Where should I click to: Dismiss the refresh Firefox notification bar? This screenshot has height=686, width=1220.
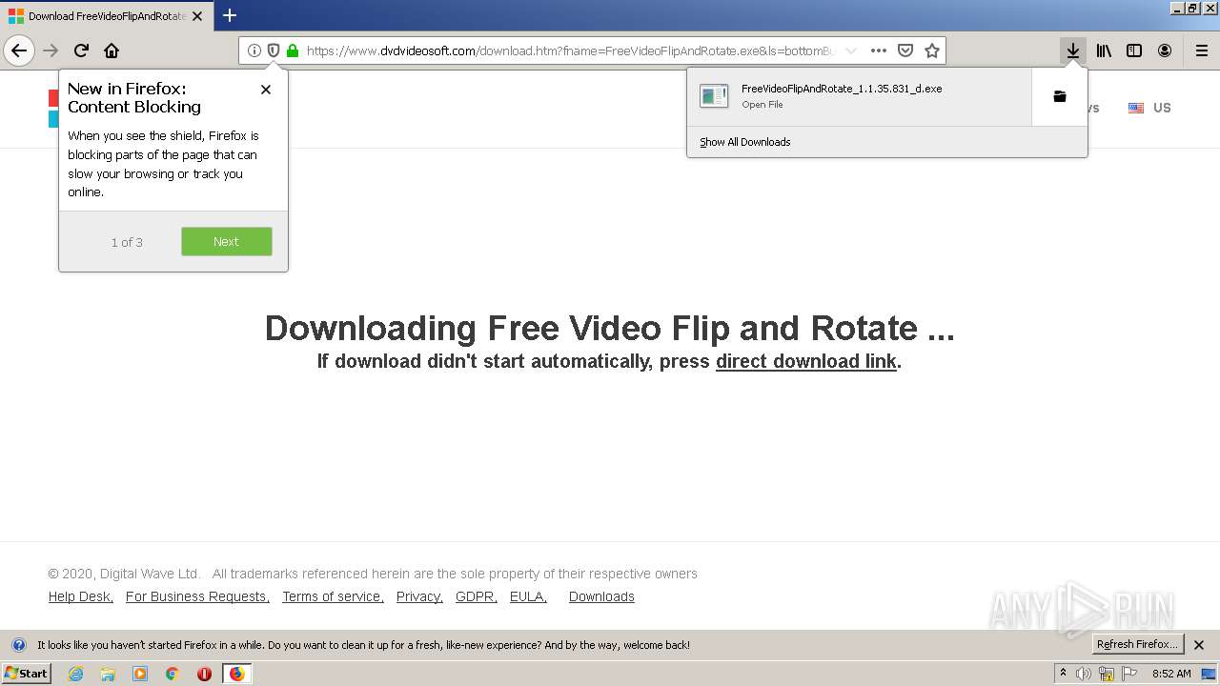tap(1199, 645)
